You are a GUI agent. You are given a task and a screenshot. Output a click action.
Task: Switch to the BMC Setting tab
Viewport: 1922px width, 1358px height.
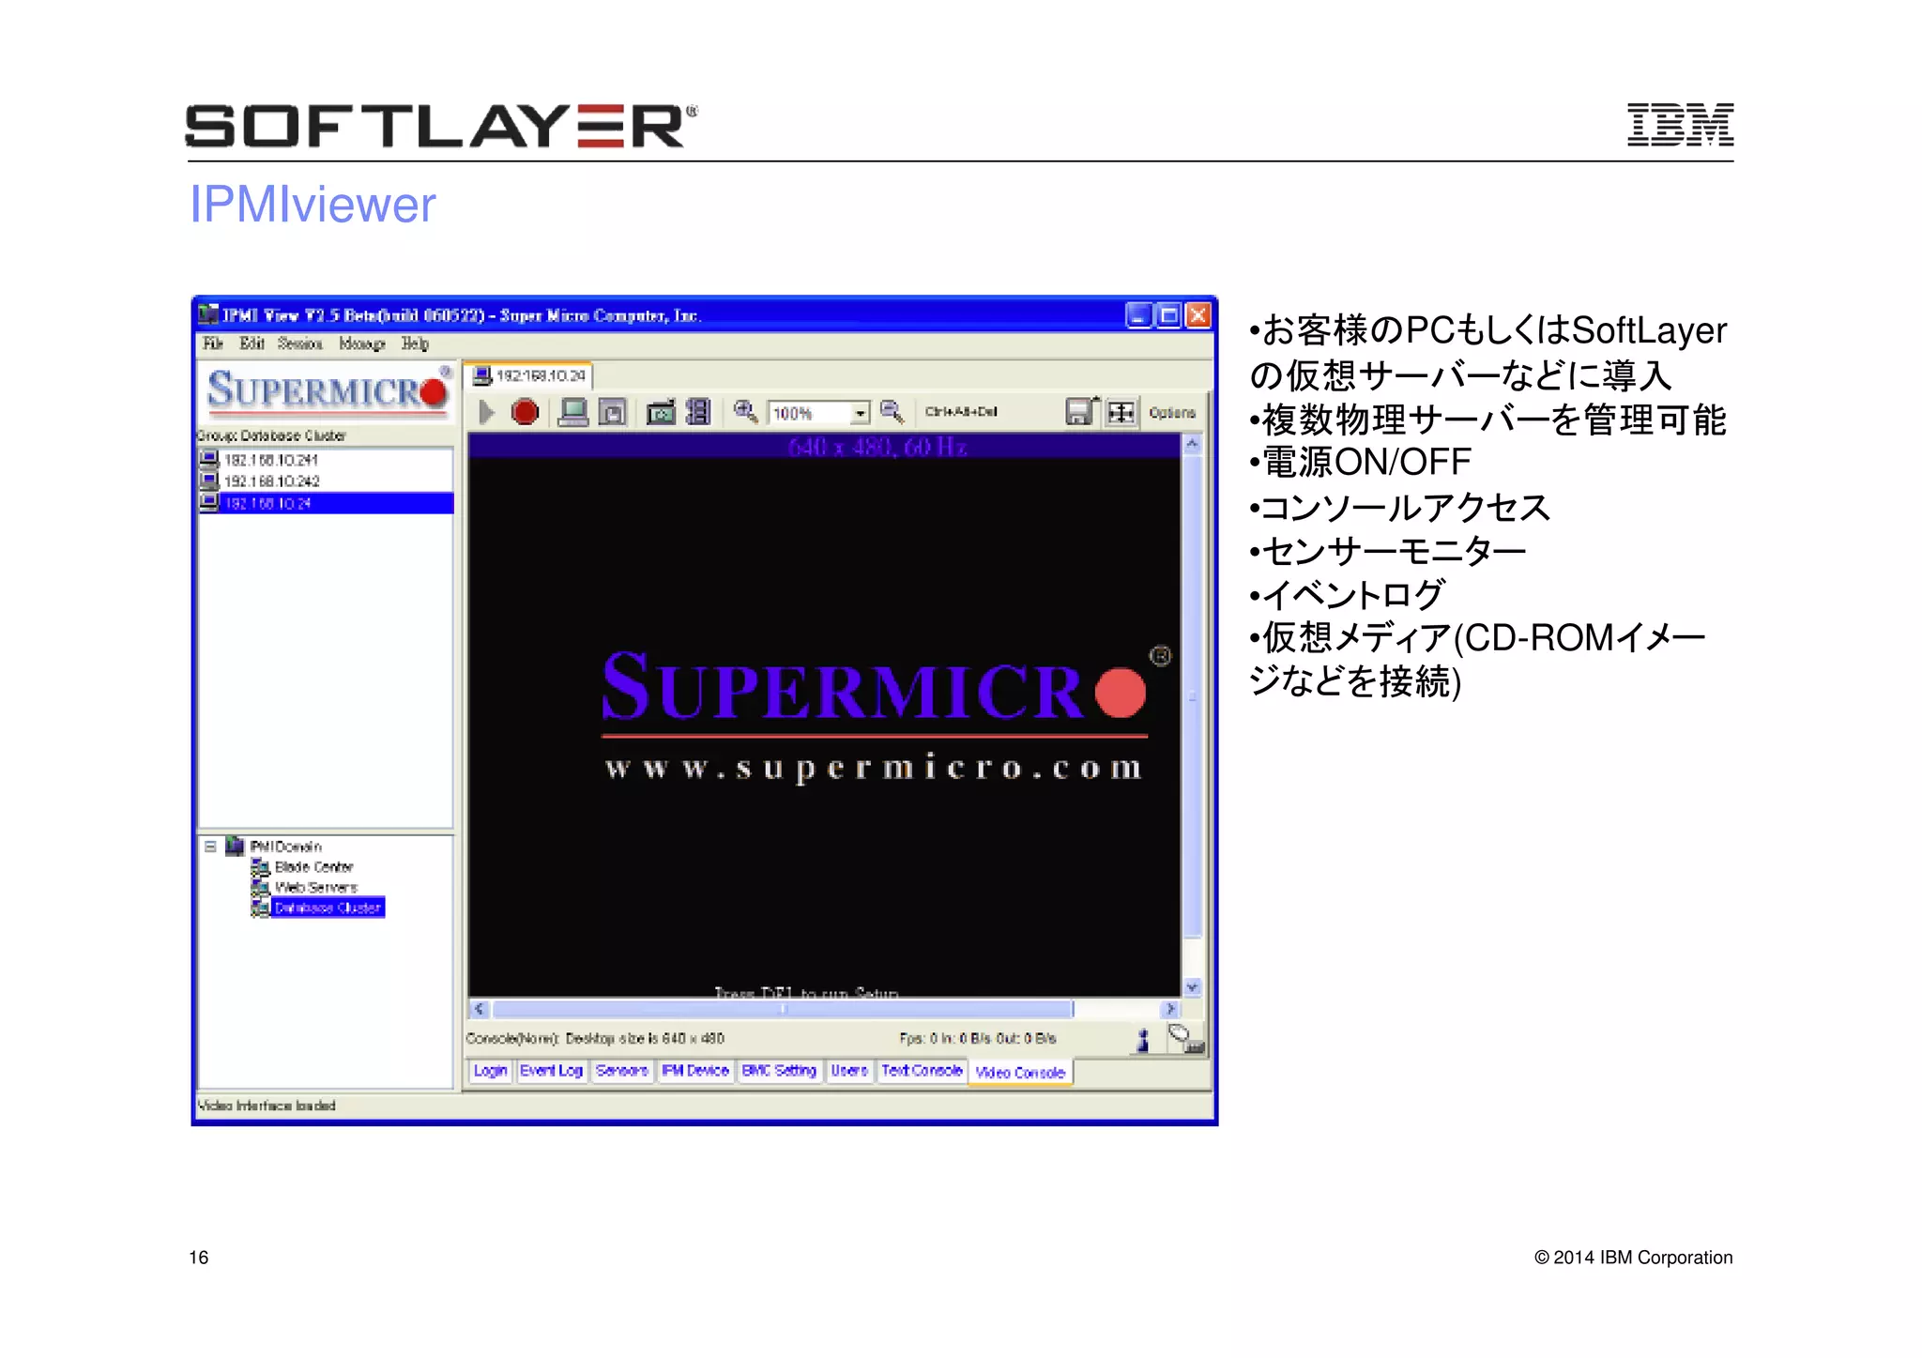point(779,1071)
